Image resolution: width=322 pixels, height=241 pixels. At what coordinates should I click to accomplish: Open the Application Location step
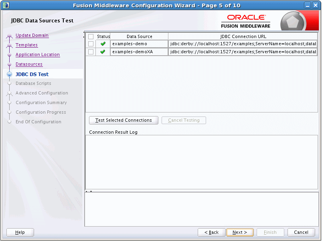pos(38,54)
